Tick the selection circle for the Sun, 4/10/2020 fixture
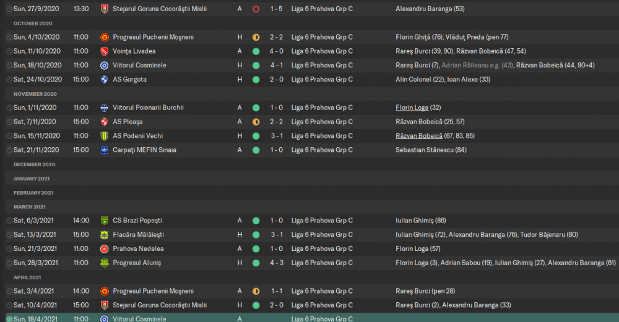Screen dimensions: 619x322 click(x=9, y=37)
